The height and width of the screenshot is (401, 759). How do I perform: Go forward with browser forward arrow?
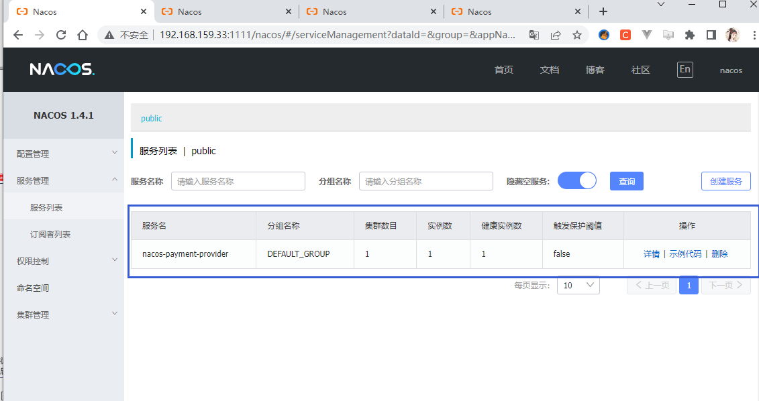coord(40,35)
